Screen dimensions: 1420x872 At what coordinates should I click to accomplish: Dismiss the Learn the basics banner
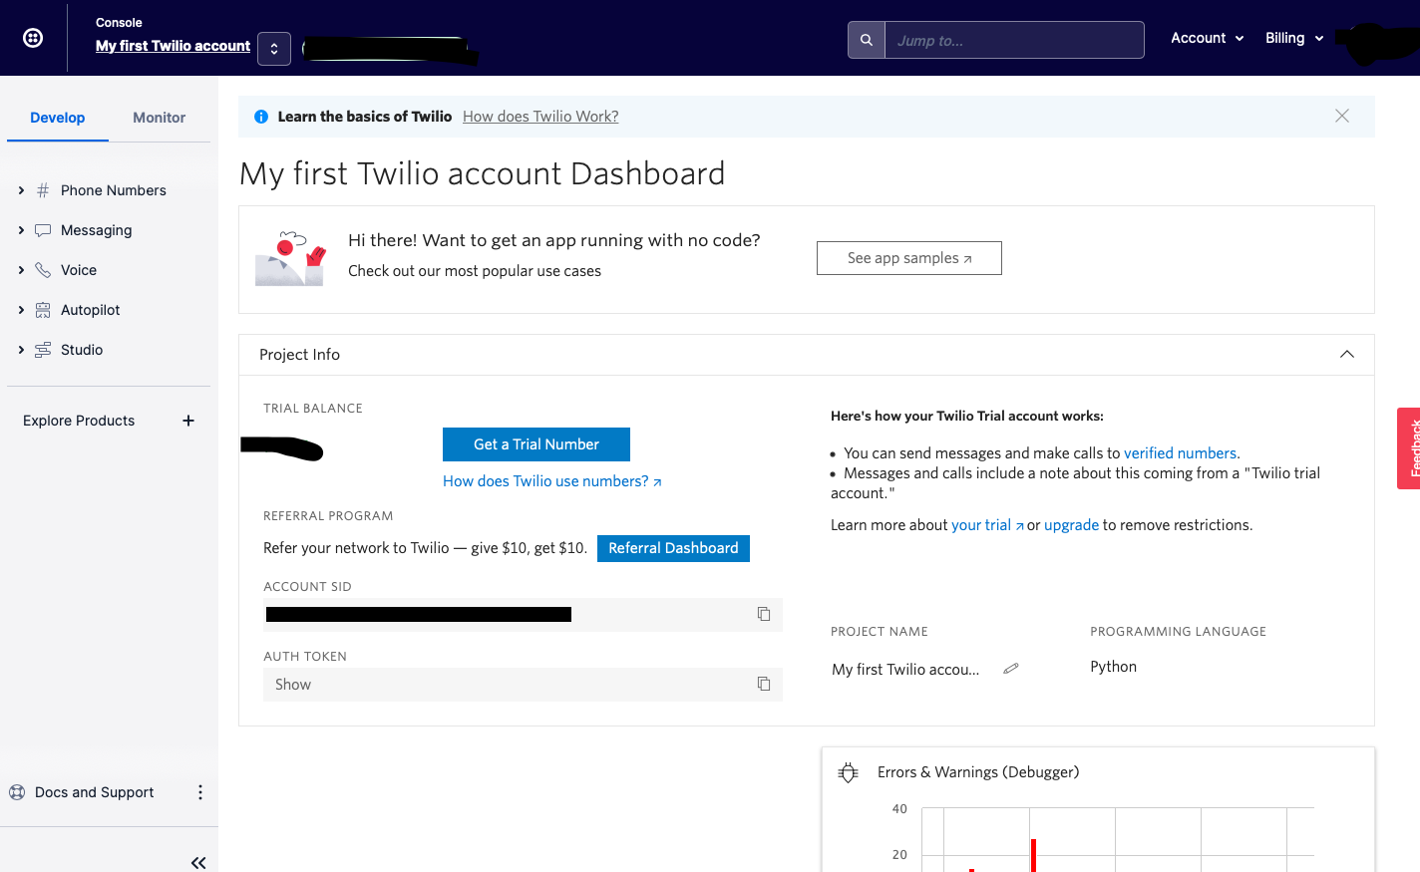tap(1342, 116)
